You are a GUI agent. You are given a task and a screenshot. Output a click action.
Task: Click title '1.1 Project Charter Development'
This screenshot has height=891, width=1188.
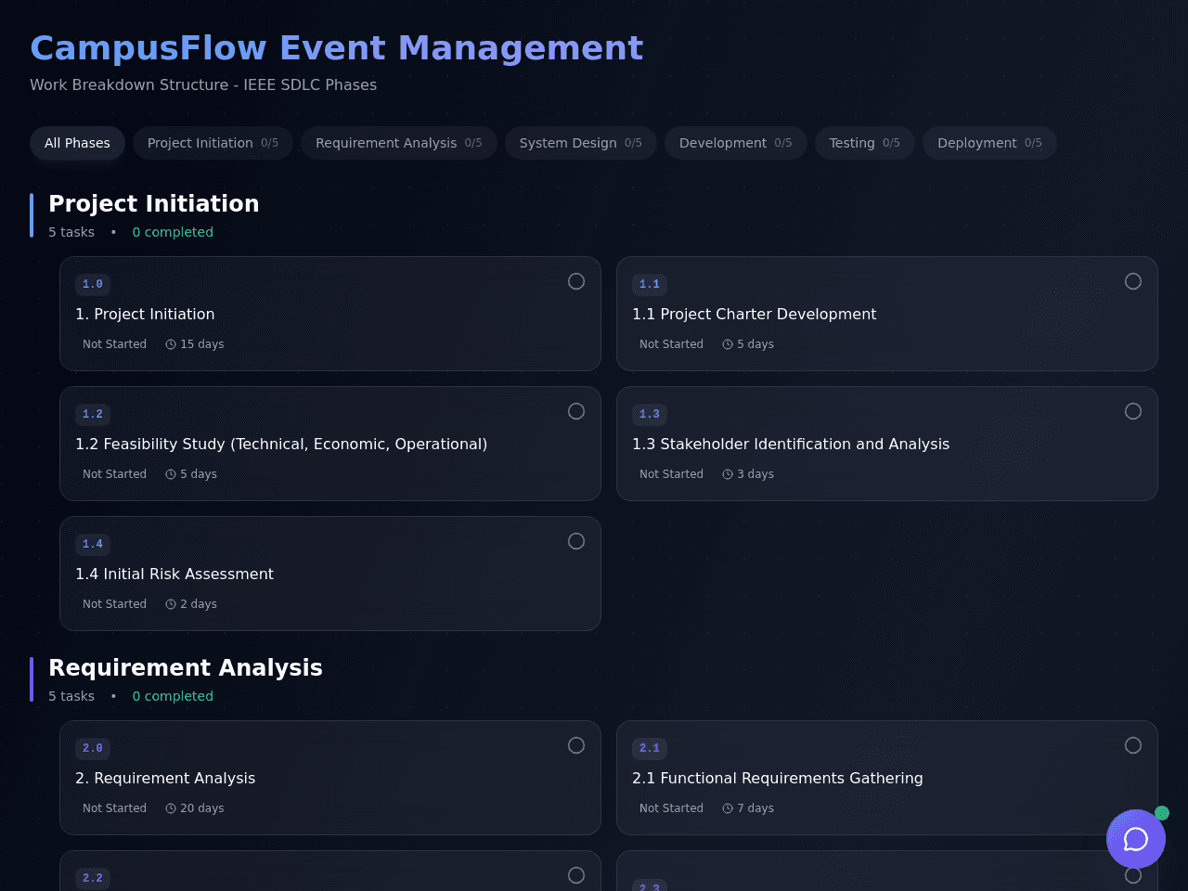pos(754,315)
